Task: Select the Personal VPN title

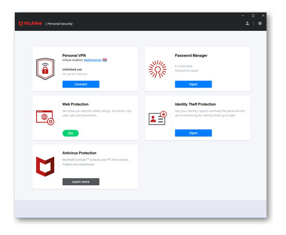Action: 74,55
